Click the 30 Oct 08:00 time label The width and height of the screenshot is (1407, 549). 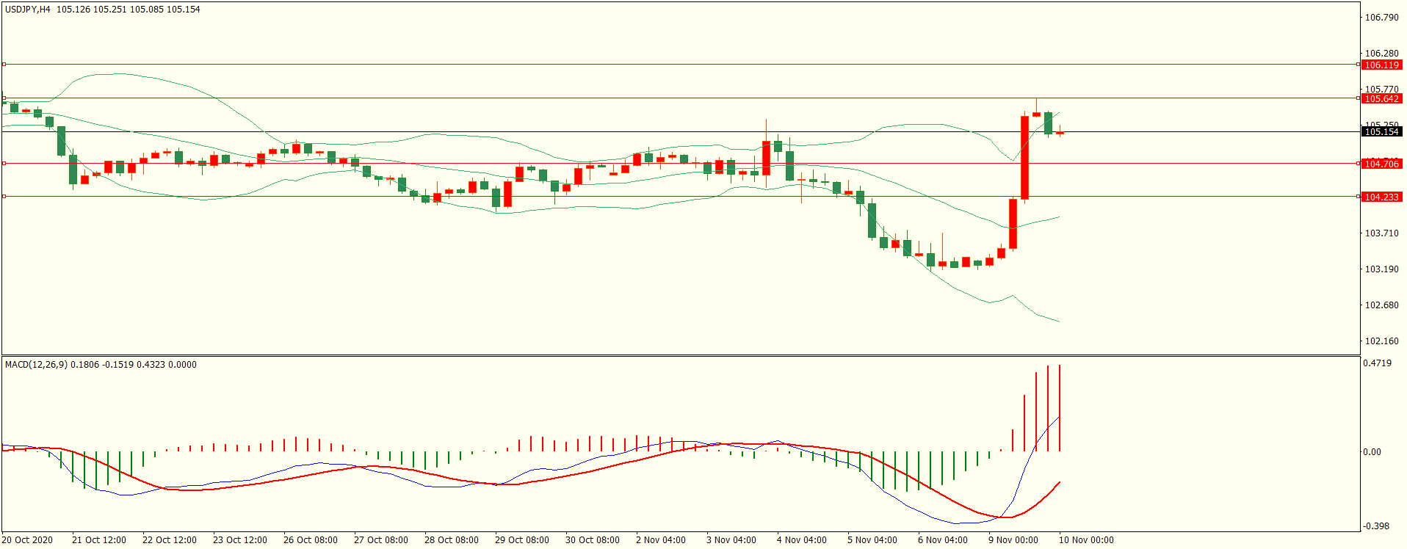pos(593,539)
